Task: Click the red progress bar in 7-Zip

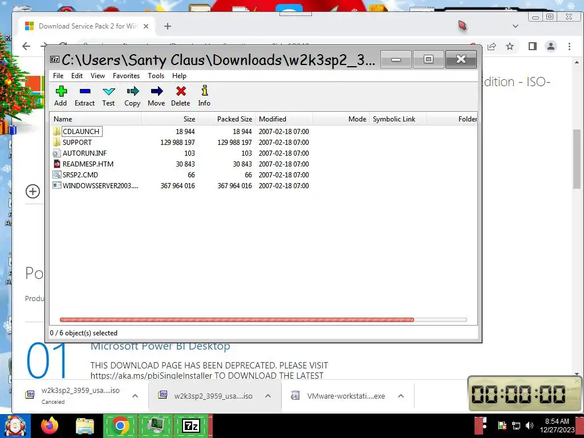Action: [237, 319]
